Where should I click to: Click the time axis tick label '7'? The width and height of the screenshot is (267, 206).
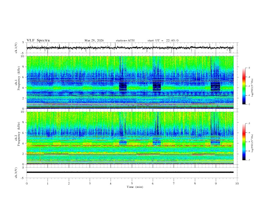click(x=174, y=183)
